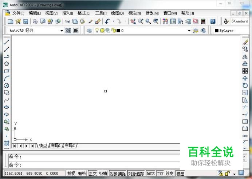Select the Line drawing tool
The image size is (252, 179).
(x=7, y=42)
